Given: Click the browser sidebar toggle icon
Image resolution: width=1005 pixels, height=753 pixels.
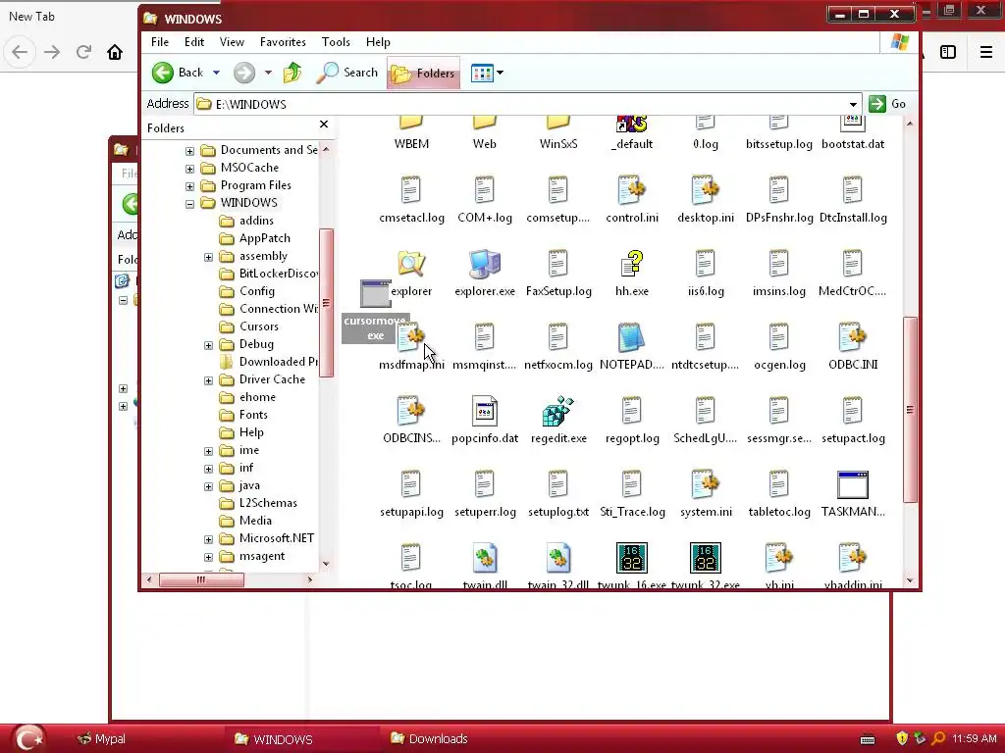Looking at the screenshot, I should tap(948, 52).
